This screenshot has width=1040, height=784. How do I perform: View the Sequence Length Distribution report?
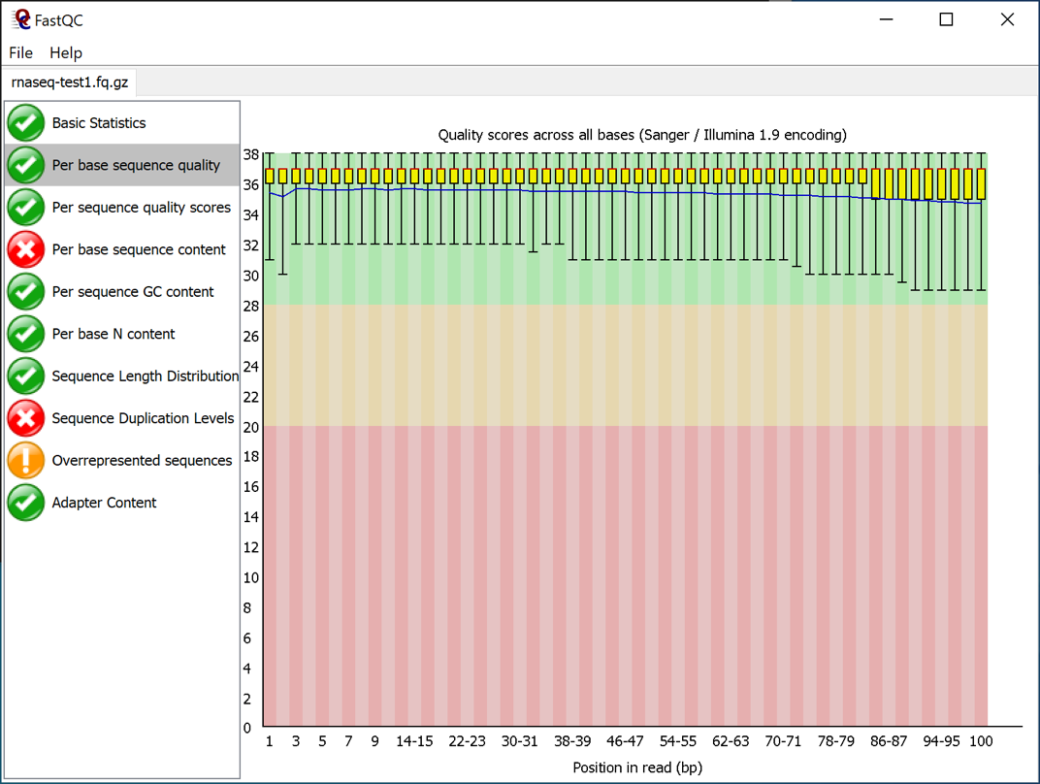pos(145,376)
